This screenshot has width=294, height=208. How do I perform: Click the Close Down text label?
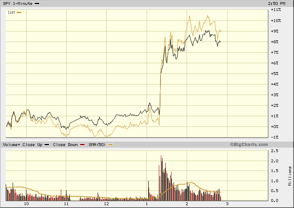tap(65, 145)
